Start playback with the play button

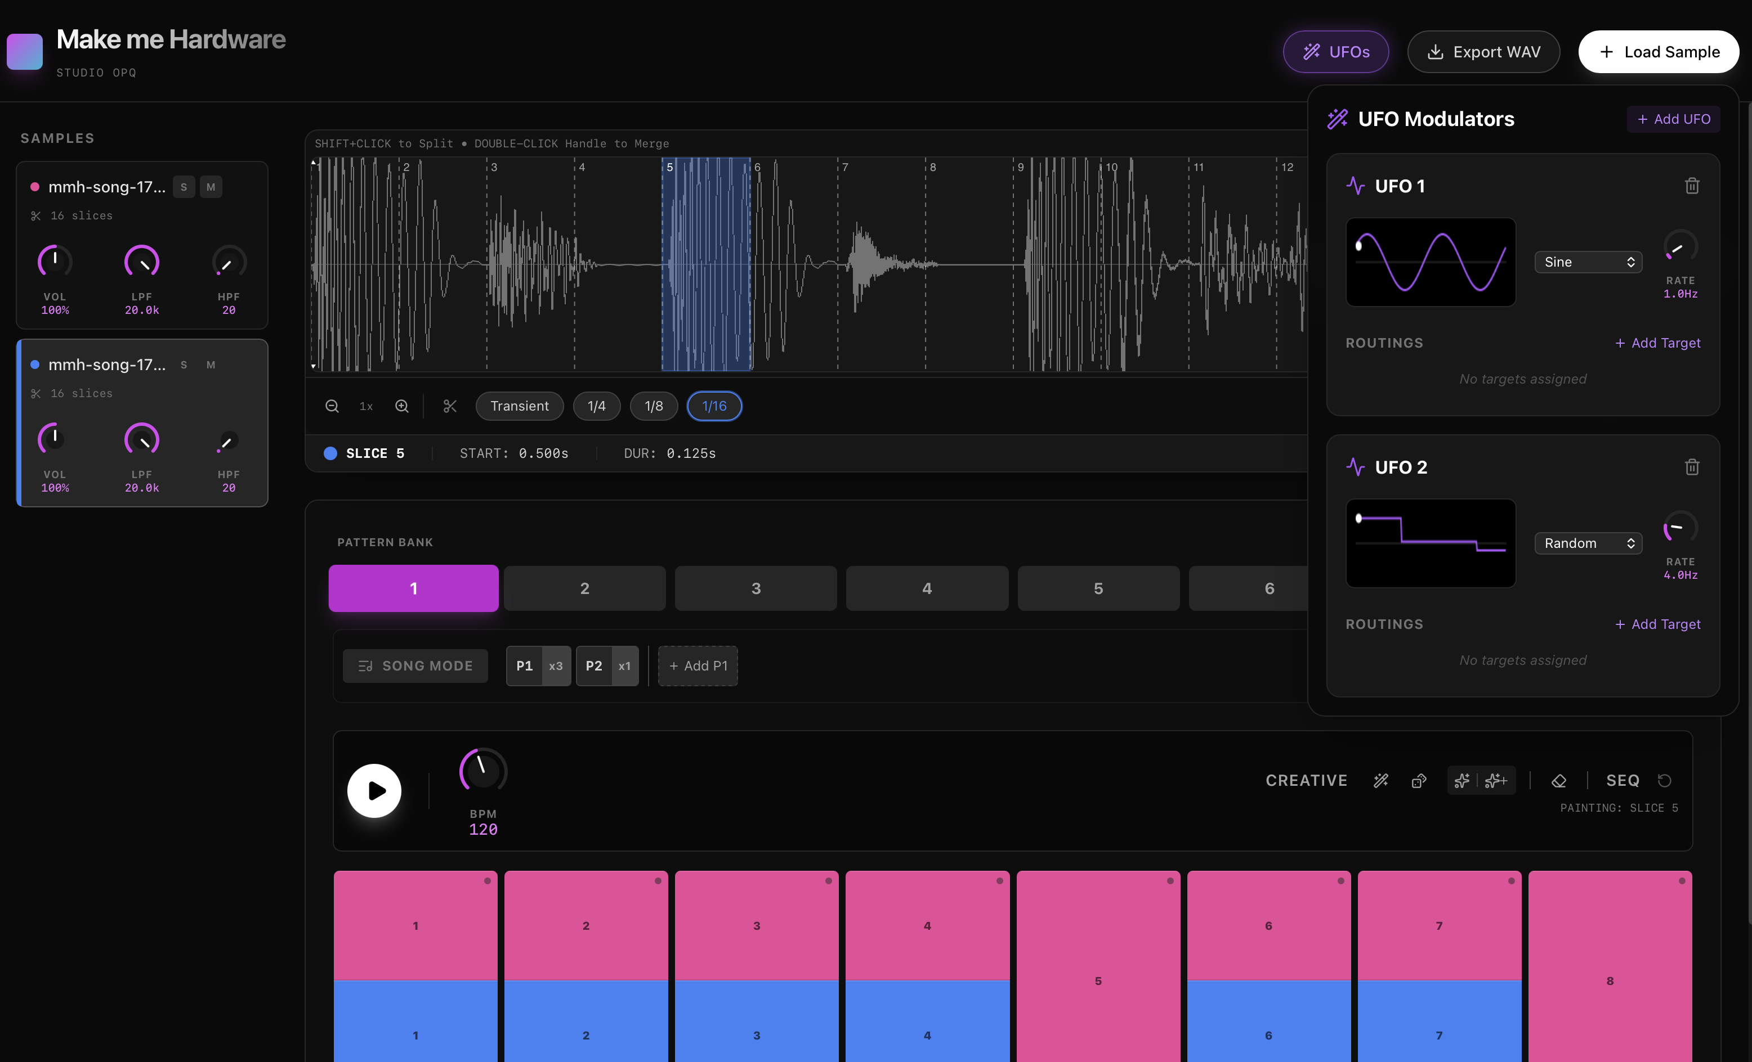click(x=374, y=791)
